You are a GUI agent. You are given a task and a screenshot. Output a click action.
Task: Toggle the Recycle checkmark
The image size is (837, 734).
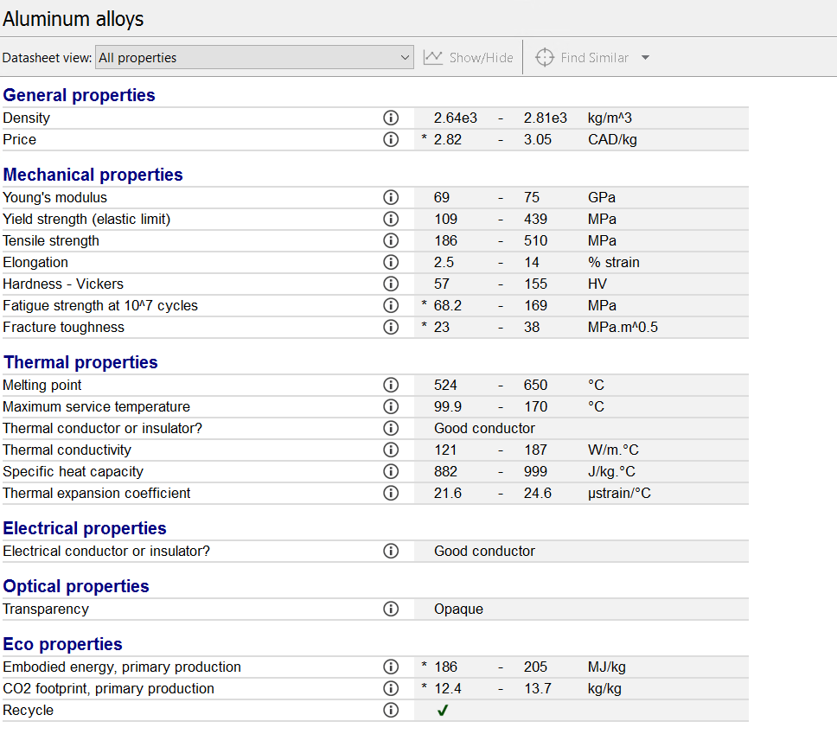(443, 710)
